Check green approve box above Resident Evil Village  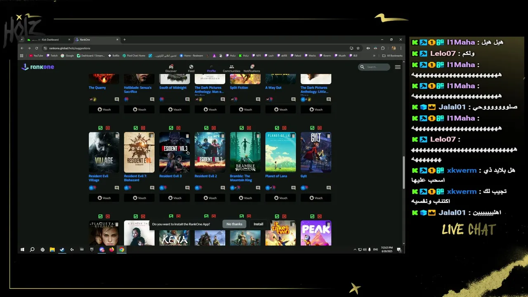point(100,128)
